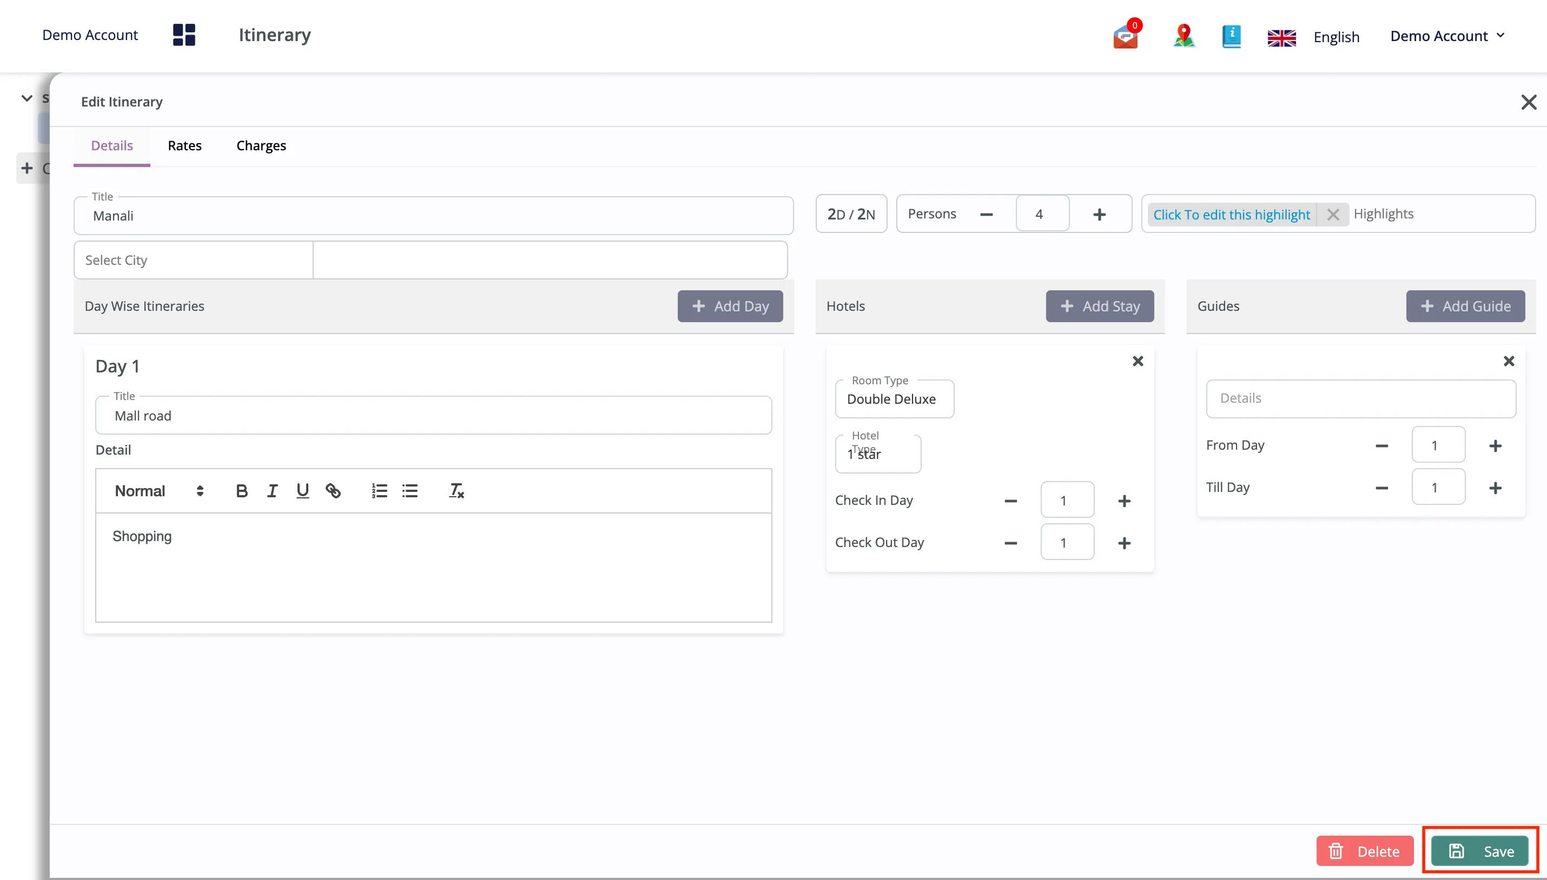The width and height of the screenshot is (1547, 880).
Task: Click the Day 1 Title field
Action: coord(433,416)
